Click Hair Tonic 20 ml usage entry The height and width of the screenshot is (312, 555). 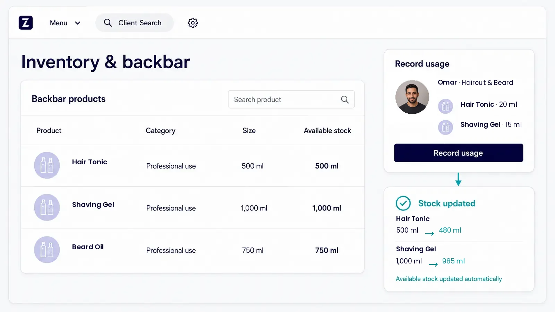pos(489,104)
